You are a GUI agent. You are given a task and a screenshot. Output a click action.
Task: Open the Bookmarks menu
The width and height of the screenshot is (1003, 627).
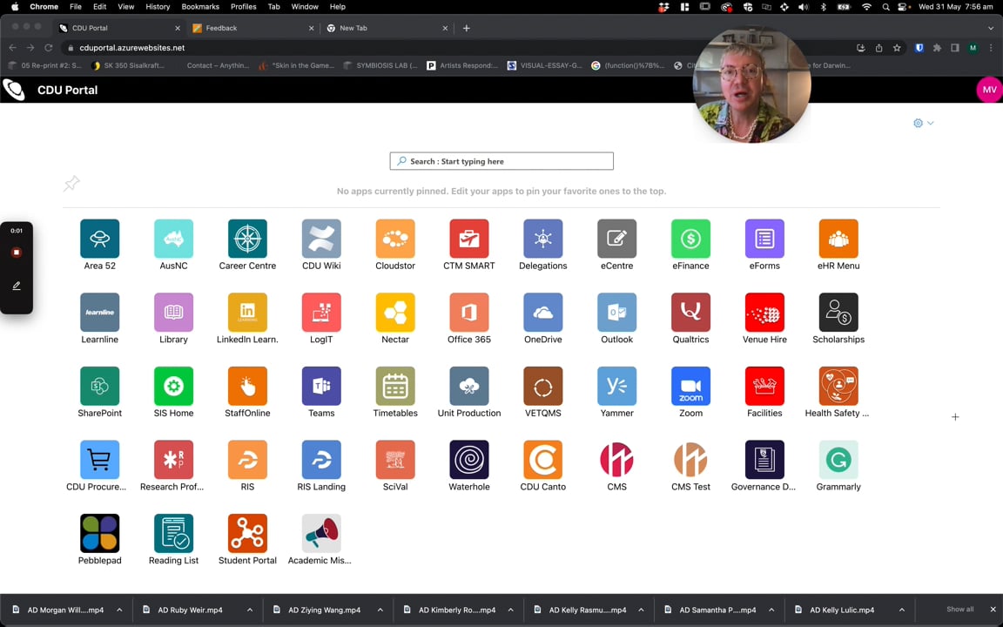pyautogui.click(x=200, y=6)
